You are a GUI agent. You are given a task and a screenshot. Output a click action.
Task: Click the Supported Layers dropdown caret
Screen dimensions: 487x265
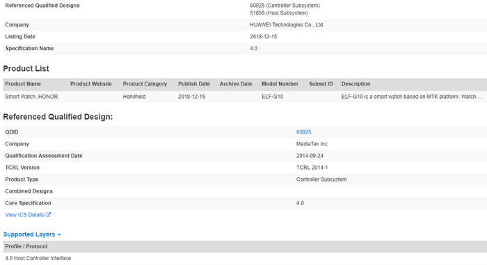(59, 234)
